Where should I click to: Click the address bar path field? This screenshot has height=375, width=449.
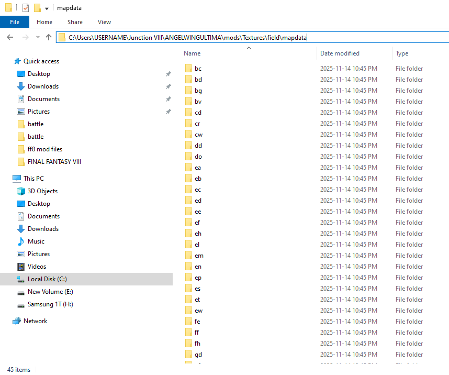251,37
